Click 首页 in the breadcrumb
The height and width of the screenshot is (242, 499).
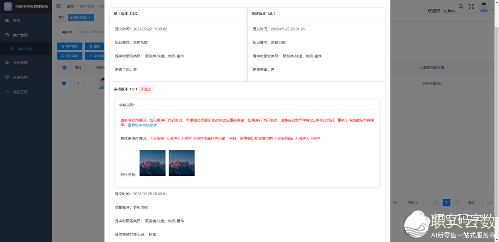[71, 6]
